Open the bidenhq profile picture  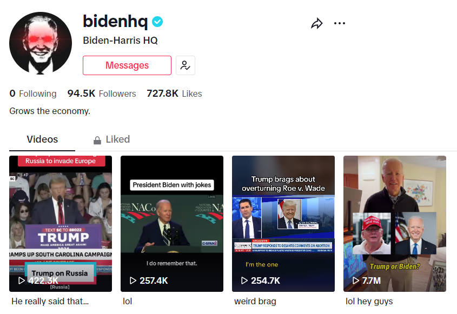(x=41, y=43)
